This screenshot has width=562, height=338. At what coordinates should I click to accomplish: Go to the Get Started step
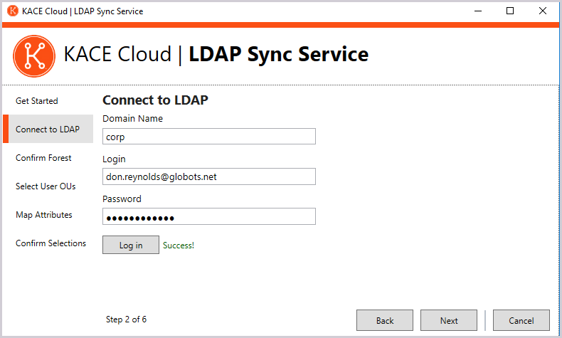(x=37, y=101)
